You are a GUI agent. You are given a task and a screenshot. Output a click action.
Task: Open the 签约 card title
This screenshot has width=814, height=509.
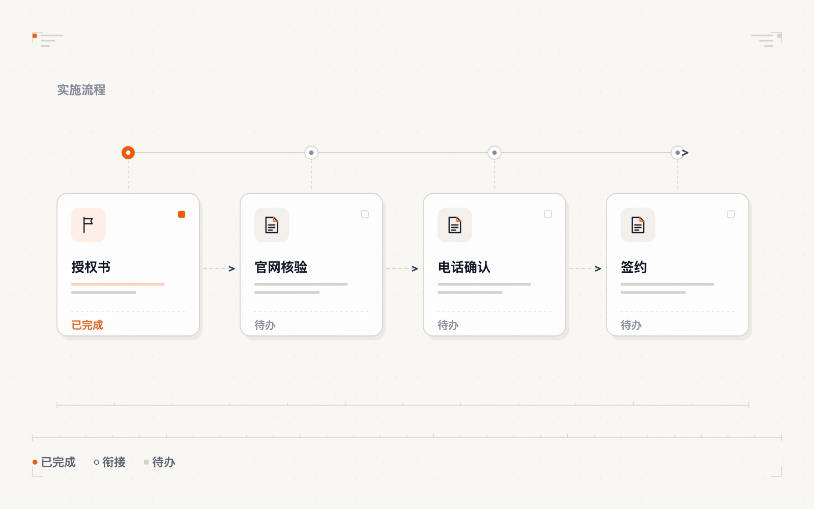(634, 267)
